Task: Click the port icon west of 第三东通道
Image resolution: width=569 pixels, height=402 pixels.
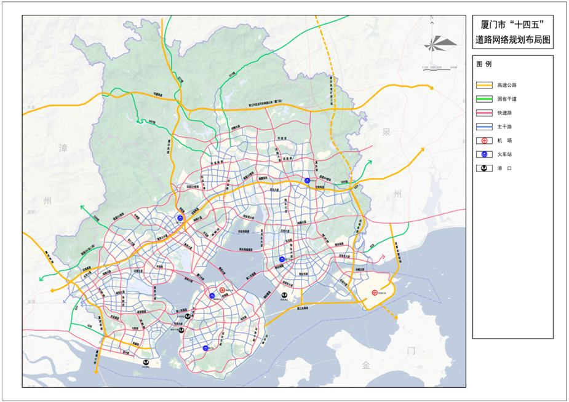Action: tap(284, 296)
